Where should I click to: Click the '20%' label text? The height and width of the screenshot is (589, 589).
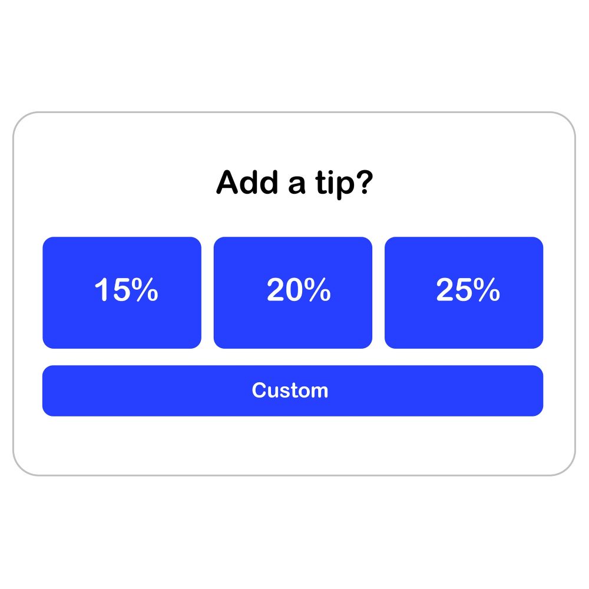click(299, 290)
